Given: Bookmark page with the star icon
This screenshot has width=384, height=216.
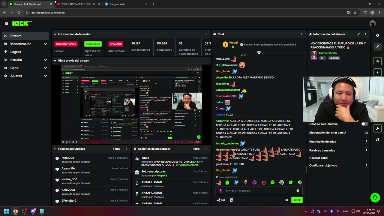Looking at the screenshot, I should [355, 13].
